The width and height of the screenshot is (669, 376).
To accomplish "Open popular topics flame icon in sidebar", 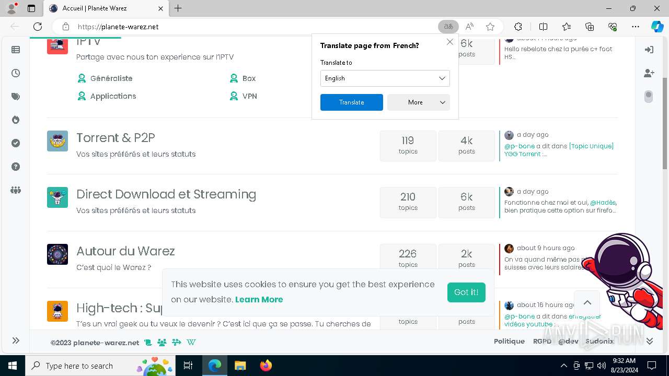I will tap(16, 120).
